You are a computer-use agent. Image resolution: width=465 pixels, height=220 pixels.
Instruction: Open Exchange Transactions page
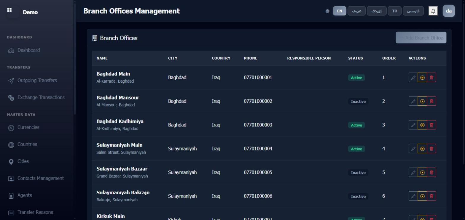[x=37, y=97]
